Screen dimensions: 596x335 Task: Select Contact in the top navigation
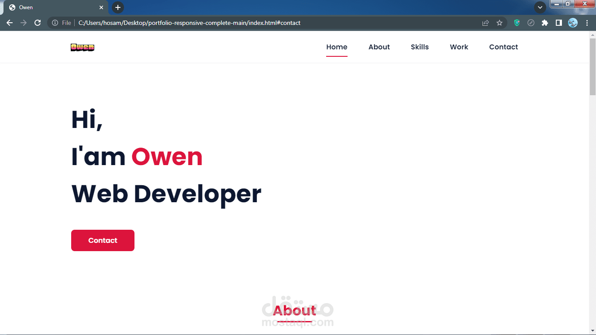pos(503,47)
